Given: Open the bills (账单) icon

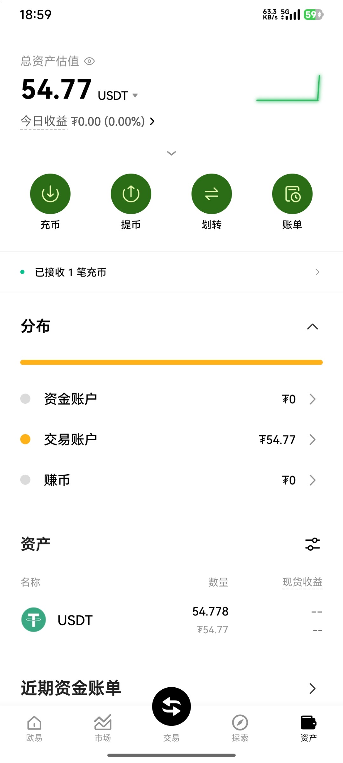Looking at the screenshot, I should pyautogui.click(x=292, y=194).
